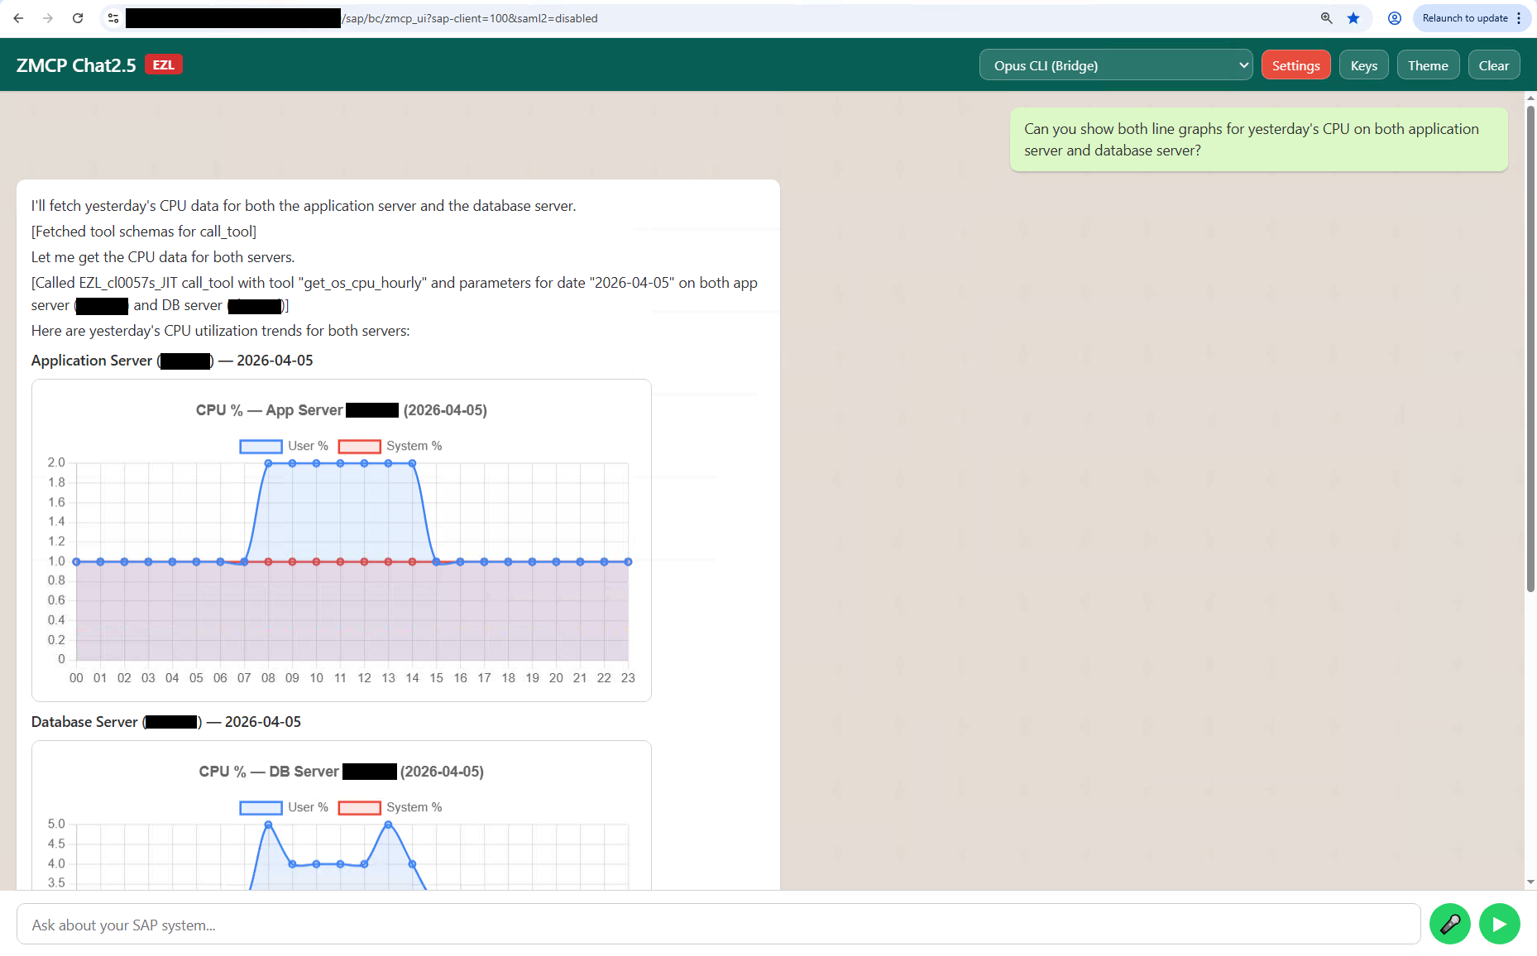Click the Database Server 2026-04-05 heading
The height and width of the screenshot is (956, 1537).
(166, 722)
